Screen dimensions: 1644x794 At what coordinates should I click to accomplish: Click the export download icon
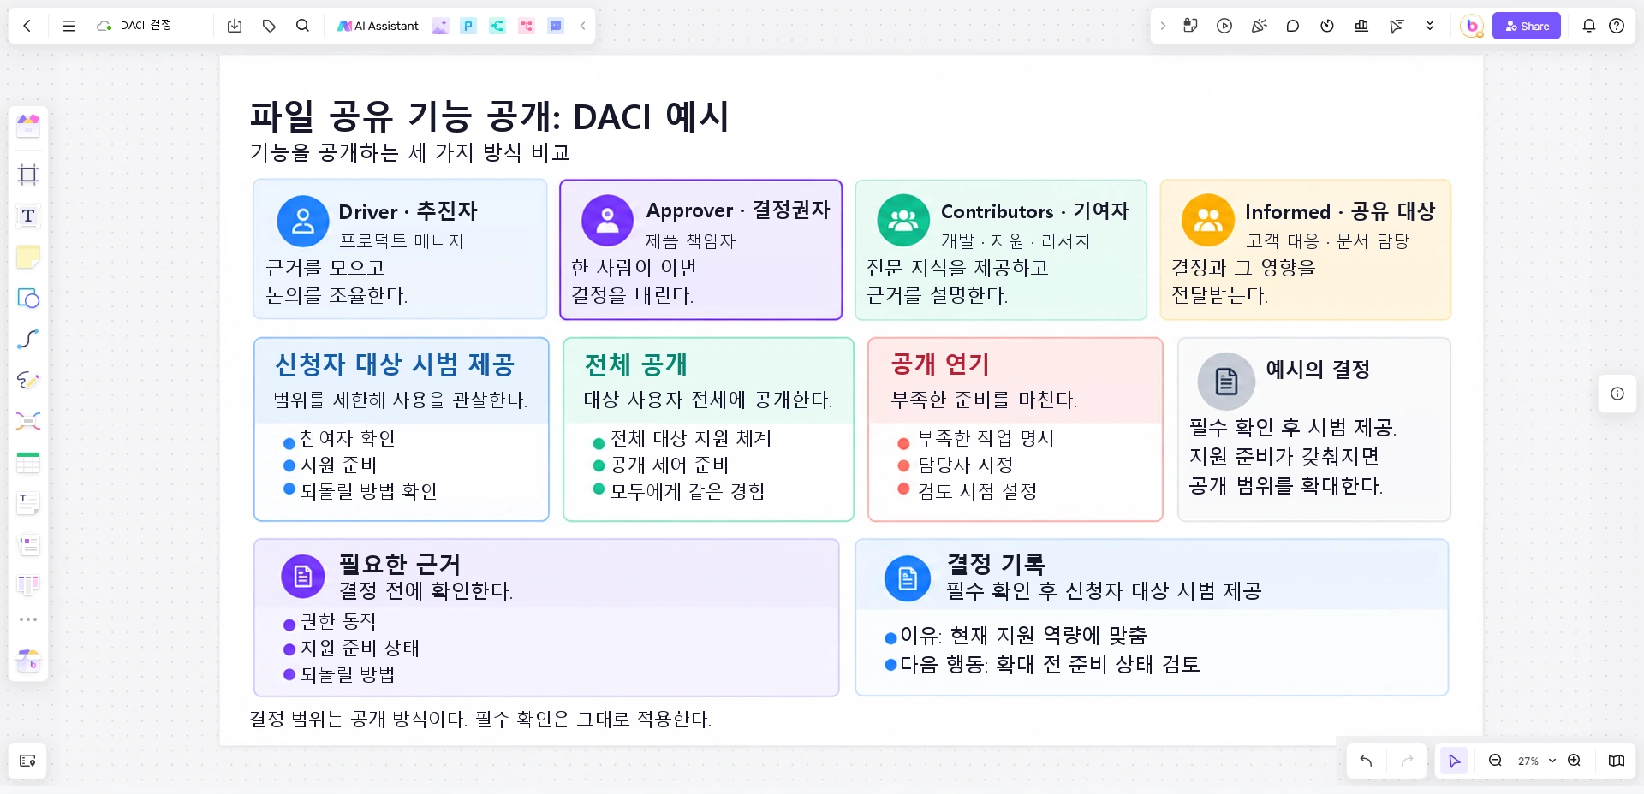(x=235, y=26)
